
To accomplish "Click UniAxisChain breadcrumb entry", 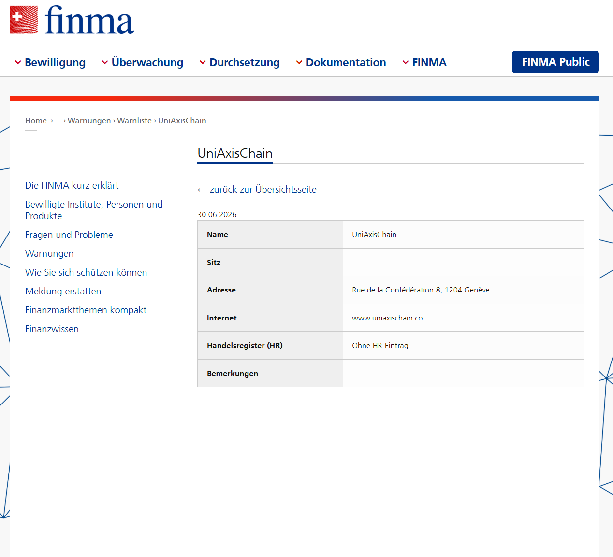I will (182, 121).
